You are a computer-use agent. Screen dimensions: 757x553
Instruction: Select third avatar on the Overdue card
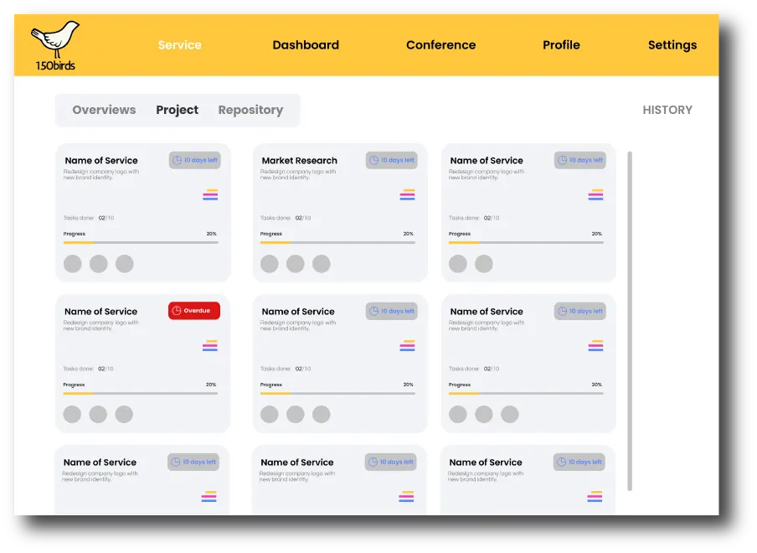pyautogui.click(x=124, y=414)
